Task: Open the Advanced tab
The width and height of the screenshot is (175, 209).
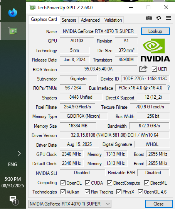Action: 90,20
